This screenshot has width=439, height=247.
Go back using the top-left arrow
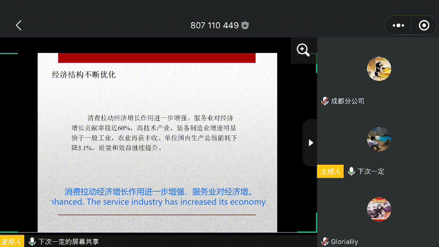point(19,25)
